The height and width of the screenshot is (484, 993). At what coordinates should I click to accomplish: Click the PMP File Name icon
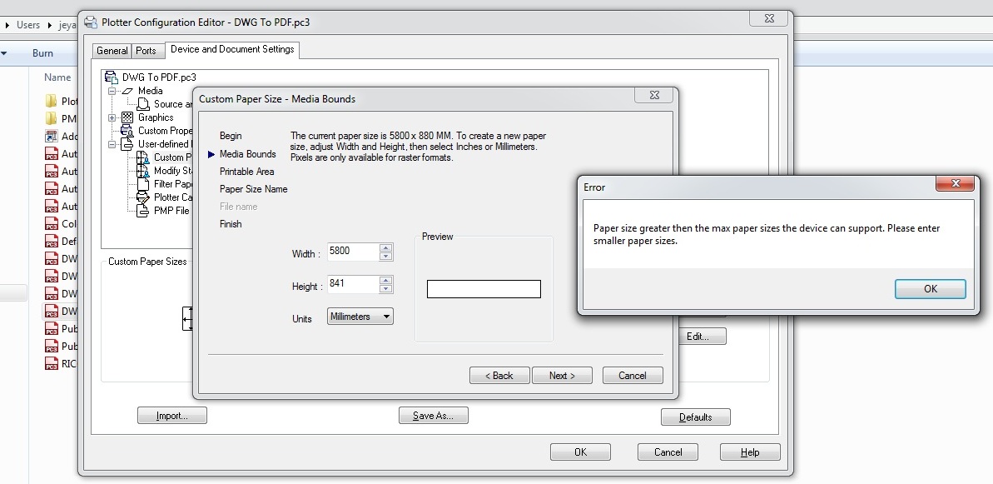(x=144, y=210)
